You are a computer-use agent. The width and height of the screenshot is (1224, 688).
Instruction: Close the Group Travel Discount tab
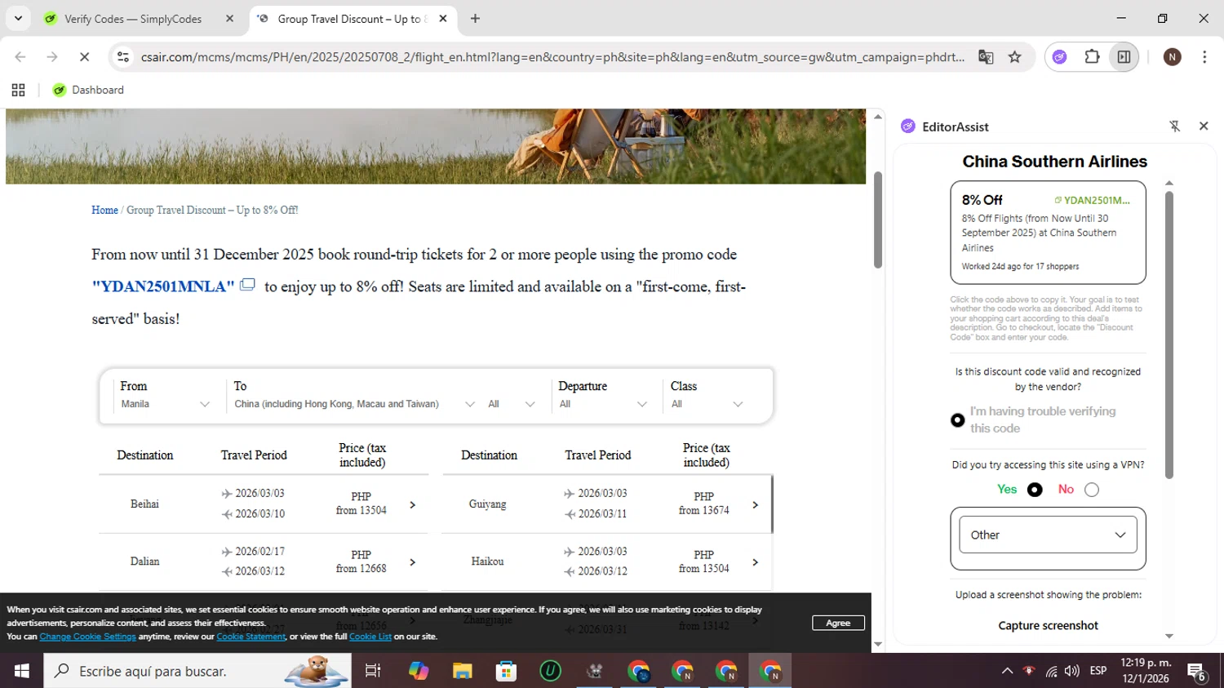443,18
